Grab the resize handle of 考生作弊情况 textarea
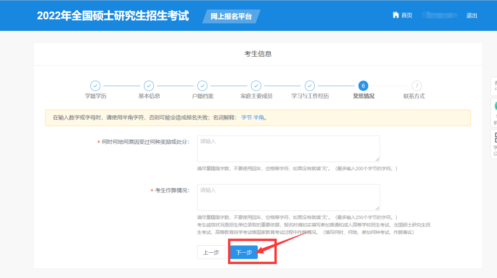The height and width of the screenshot is (278, 497). 377,208
